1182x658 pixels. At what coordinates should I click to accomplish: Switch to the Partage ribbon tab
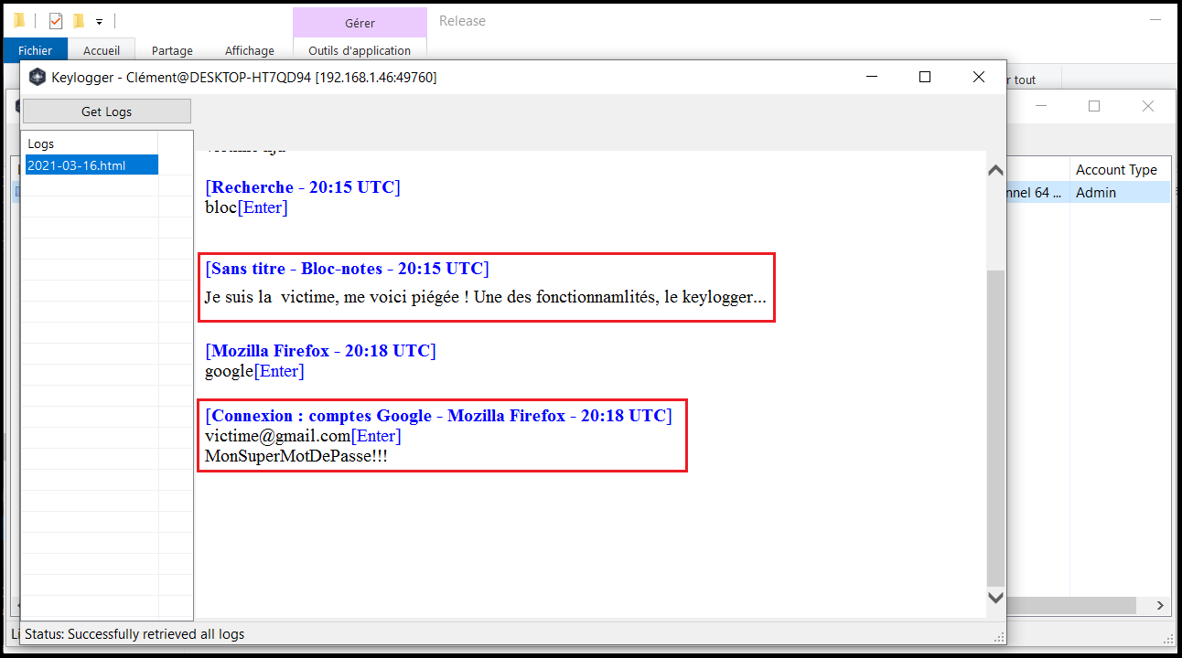pos(172,51)
